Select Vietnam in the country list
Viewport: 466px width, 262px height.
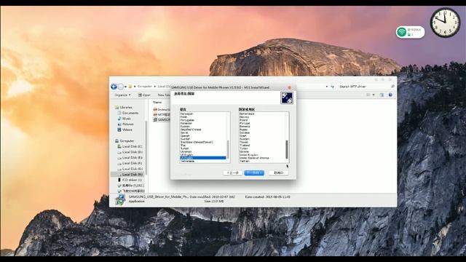coord(245,162)
